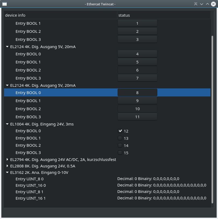The width and height of the screenshot is (218, 219).
Task: Click 'EL1004 4K. Dig. Eingang 24V, 3ms' text
Action: point(42,124)
